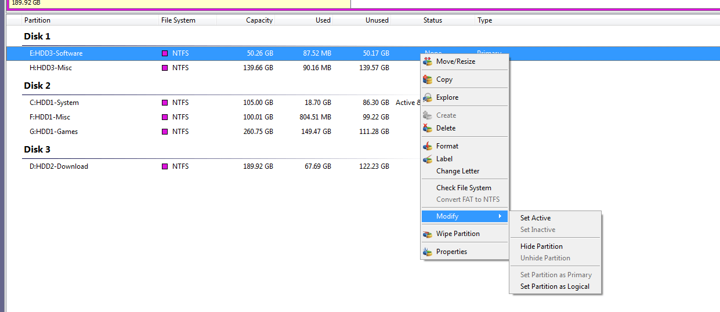
Task: Click the 122.23 GB unused value
Action: pyautogui.click(x=374, y=166)
